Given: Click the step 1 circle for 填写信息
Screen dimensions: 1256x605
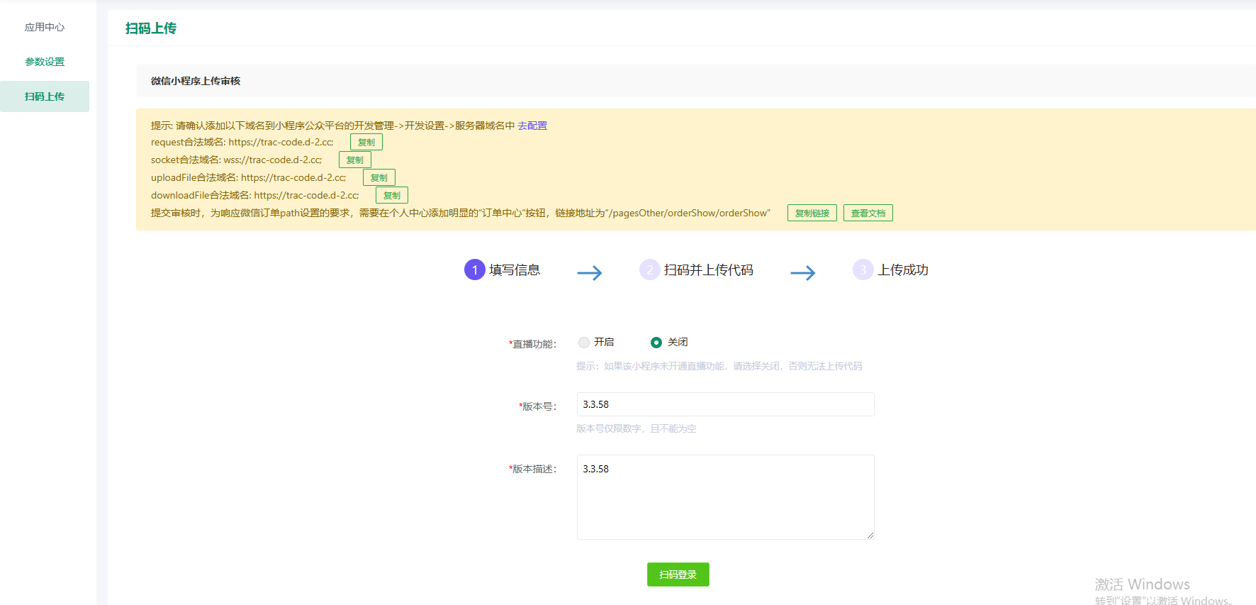Looking at the screenshot, I should 474,270.
